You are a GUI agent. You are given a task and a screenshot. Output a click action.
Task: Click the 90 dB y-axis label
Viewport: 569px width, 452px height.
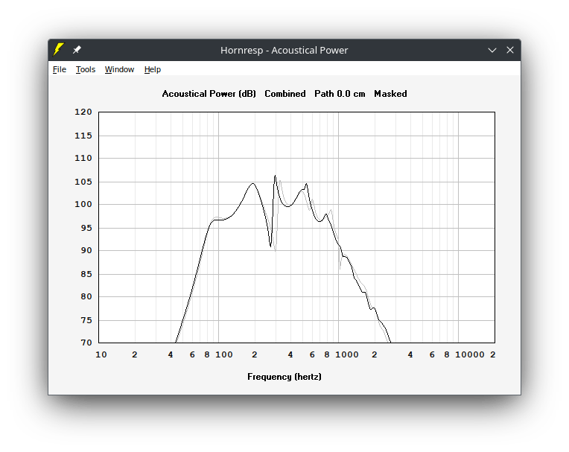pyautogui.click(x=86, y=250)
